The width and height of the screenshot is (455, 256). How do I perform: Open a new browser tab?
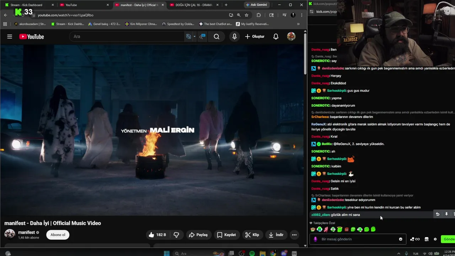pyautogui.click(x=226, y=5)
